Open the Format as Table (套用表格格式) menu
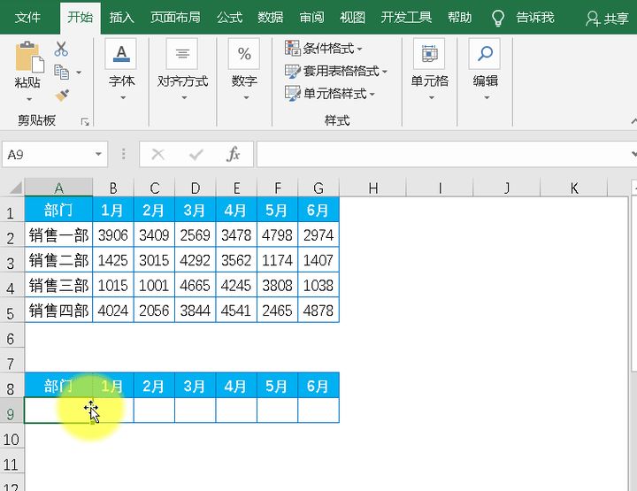Image resolution: width=637 pixels, height=491 pixels. click(336, 71)
